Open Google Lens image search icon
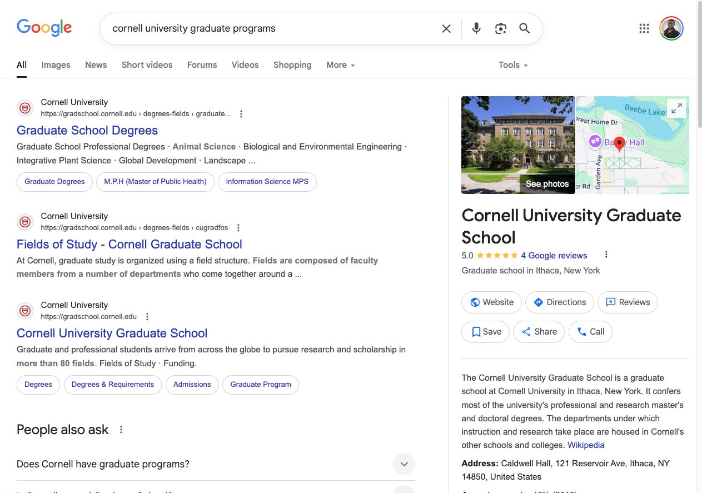This screenshot has width=702, height=493. pos(501,28)
